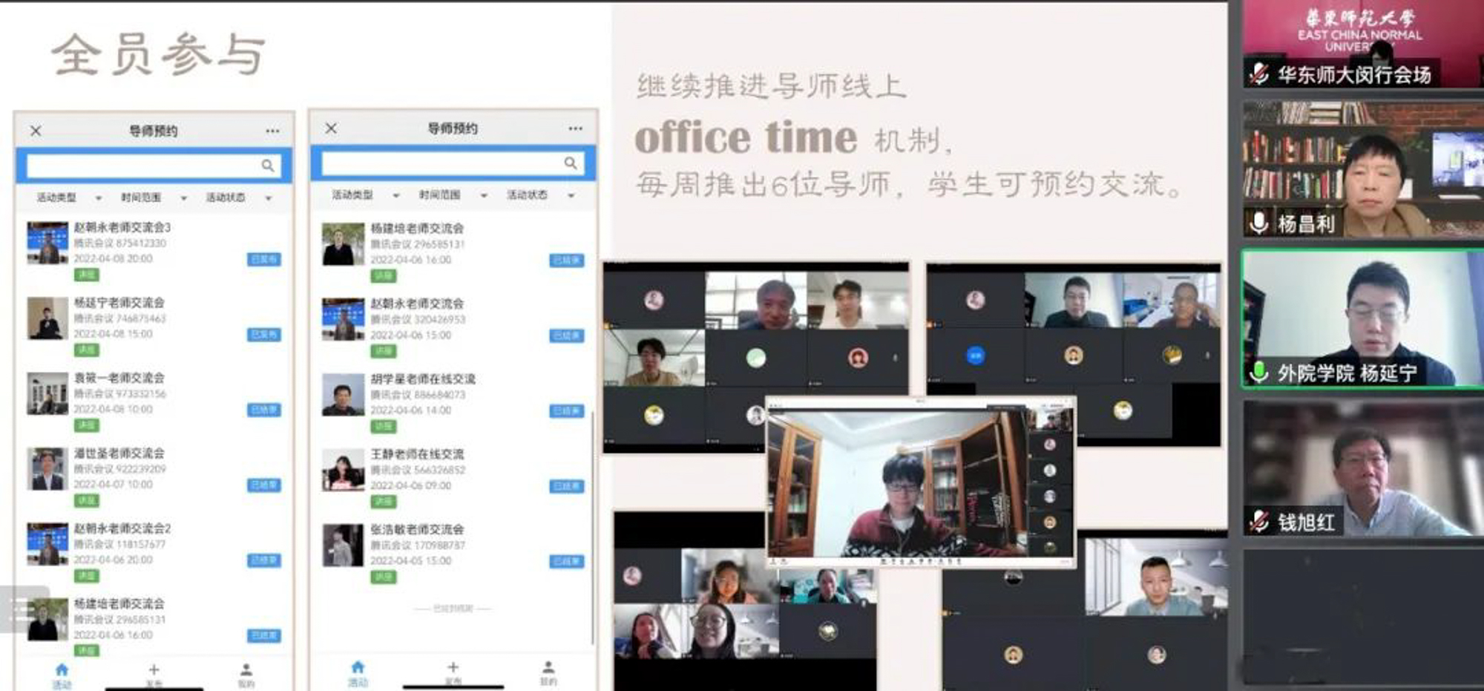Viewport: 1484px width, 691px height.
Task: Open the three-dot menu in right 导师预约 panel
Action: coord(575,128)
